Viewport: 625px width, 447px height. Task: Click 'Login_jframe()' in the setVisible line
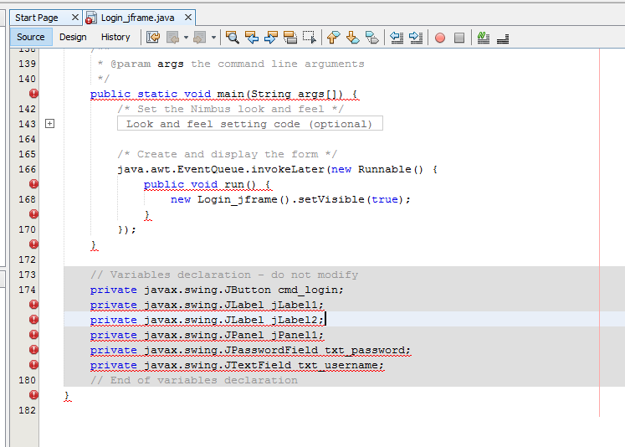tap(243, 199)
